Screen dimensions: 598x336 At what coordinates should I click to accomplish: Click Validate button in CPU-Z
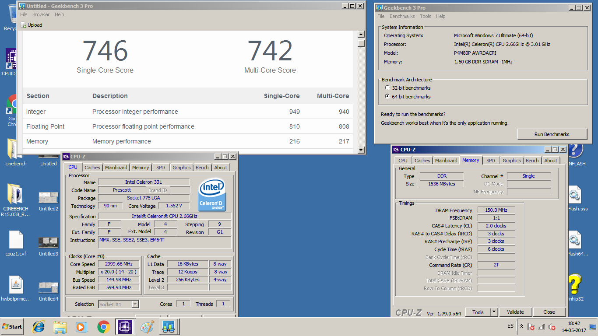tap(515, 312)
